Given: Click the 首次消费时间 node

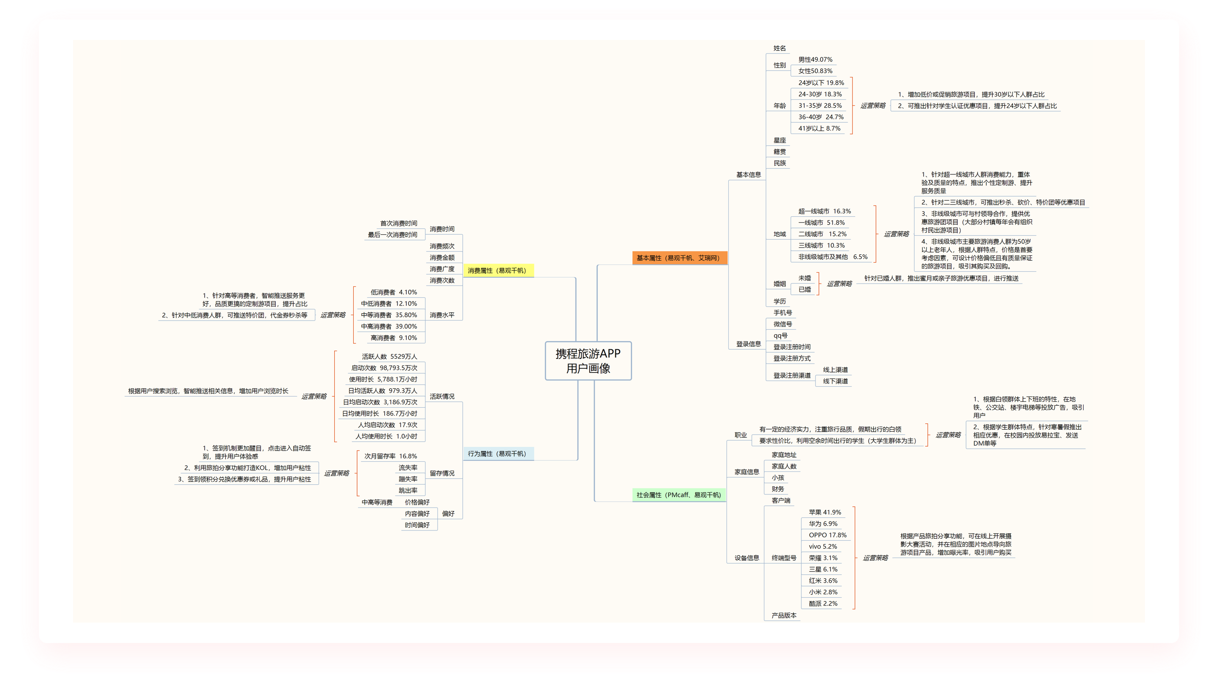Looking at the screenshot, I should click(x=399, y=223).
